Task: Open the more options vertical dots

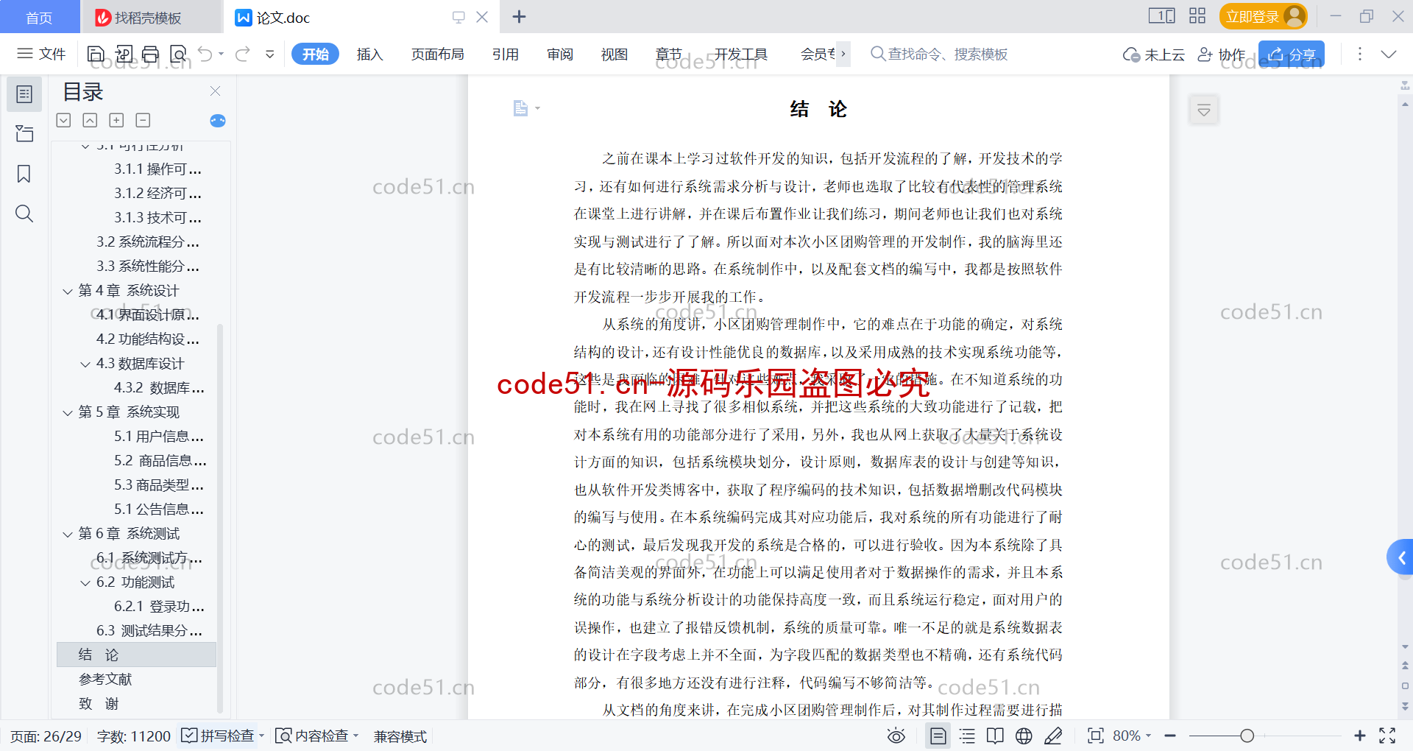Action: 1360,54
